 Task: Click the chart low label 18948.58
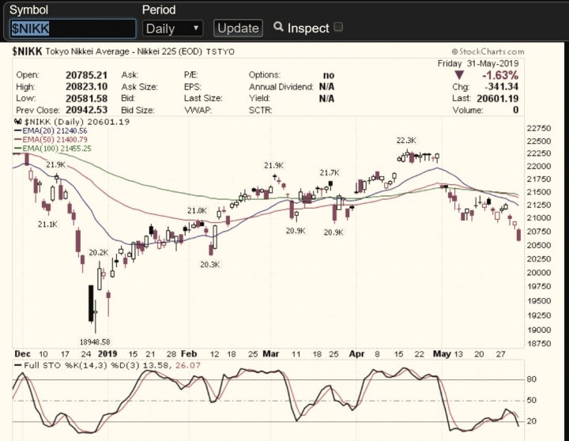coord(95,342)
